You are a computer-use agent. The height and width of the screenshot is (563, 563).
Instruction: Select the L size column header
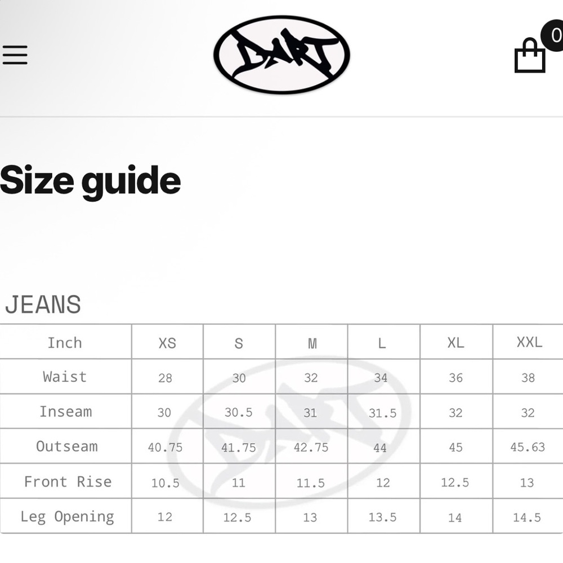382,343
